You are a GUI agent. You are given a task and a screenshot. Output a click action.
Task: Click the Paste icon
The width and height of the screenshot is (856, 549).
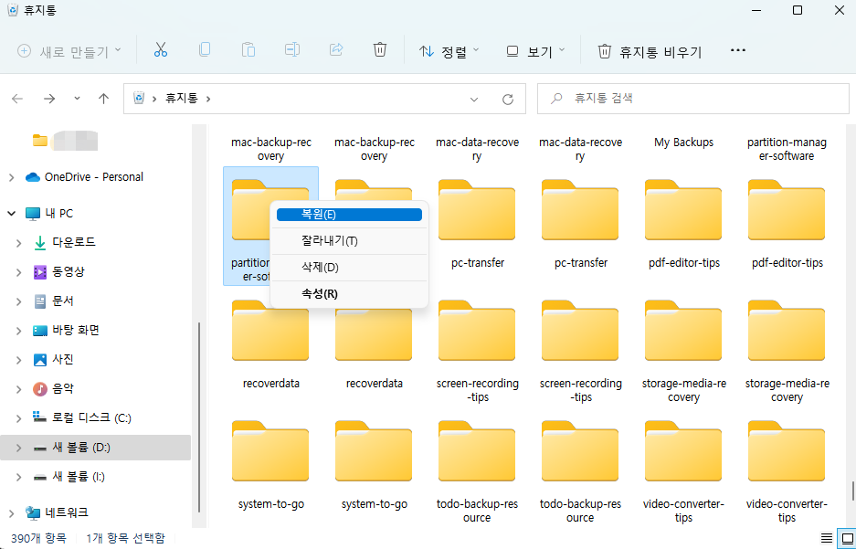click(x=248, y=49)
